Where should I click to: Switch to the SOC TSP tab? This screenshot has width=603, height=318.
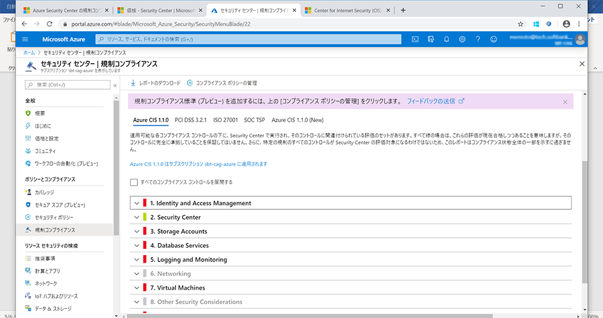pyautogui.click(x=254, y=120)
